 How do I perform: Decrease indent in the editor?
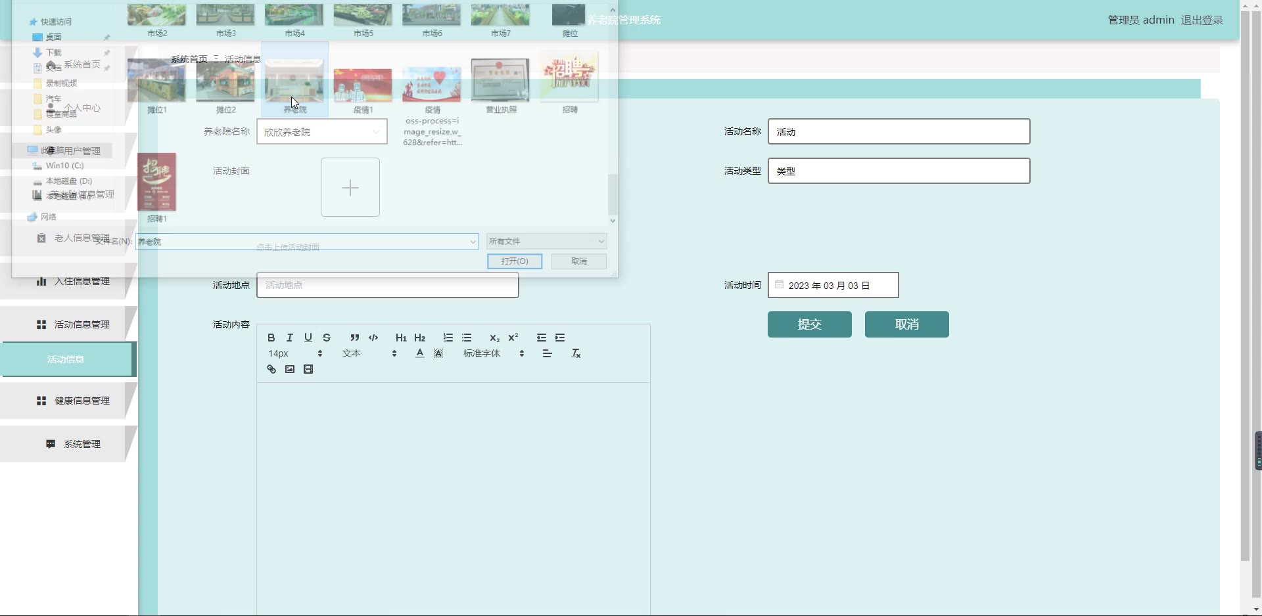click(542, 338)
